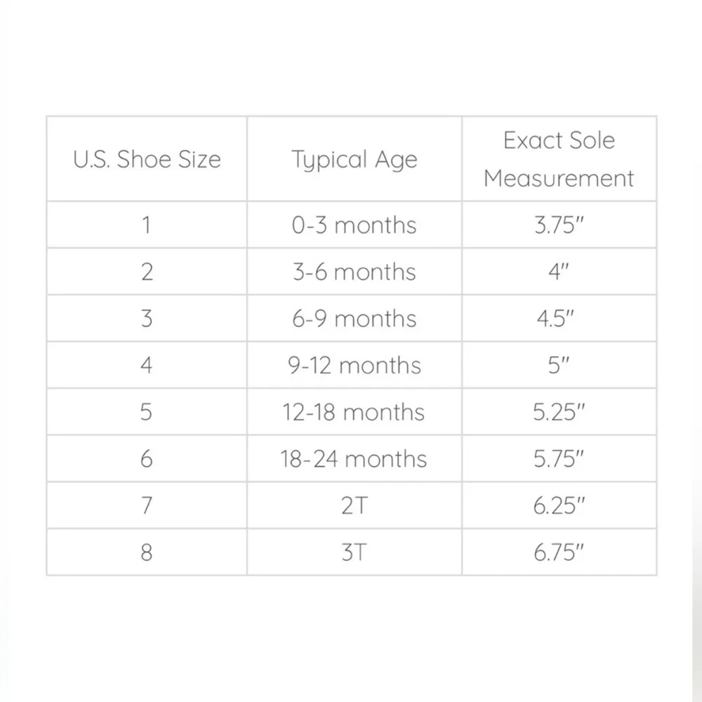Screen dimensions: 702x702
Task: Click the Typical Age column header
Action: [354, 159]
